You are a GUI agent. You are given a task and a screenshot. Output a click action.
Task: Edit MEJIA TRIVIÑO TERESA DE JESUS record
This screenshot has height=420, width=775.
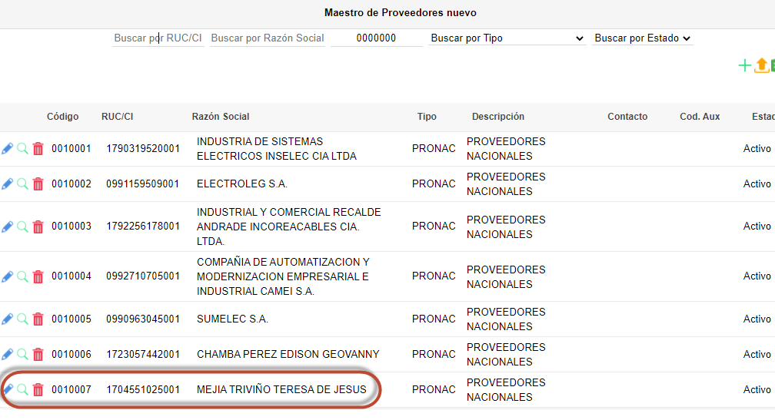click(8, 389)
